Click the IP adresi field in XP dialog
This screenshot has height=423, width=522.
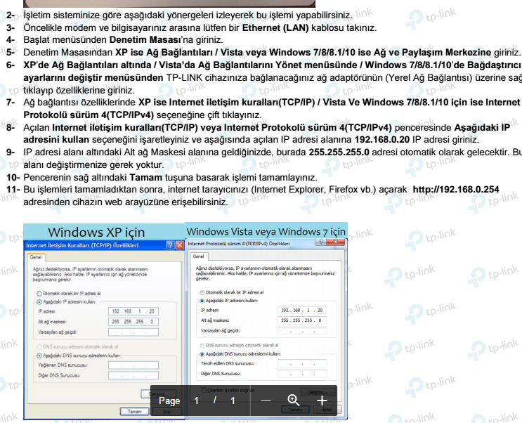133,311
